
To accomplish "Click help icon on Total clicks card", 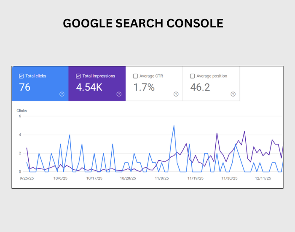I will [62, 94].
